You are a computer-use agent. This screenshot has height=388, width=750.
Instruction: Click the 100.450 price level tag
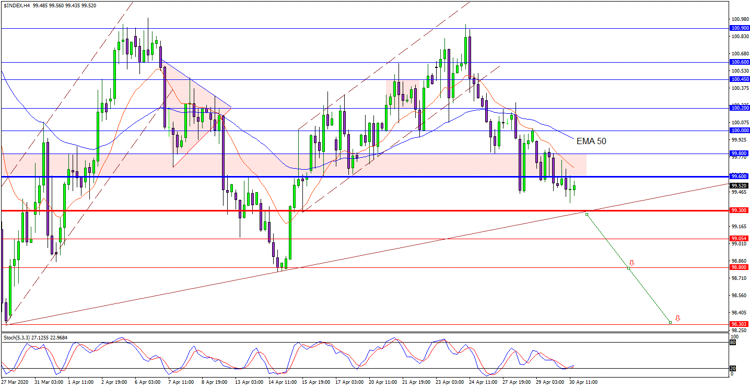[x=740, y=79]
